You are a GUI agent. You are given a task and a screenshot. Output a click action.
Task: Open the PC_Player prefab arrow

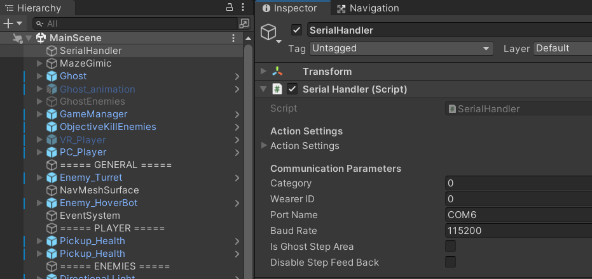[237, 152]
